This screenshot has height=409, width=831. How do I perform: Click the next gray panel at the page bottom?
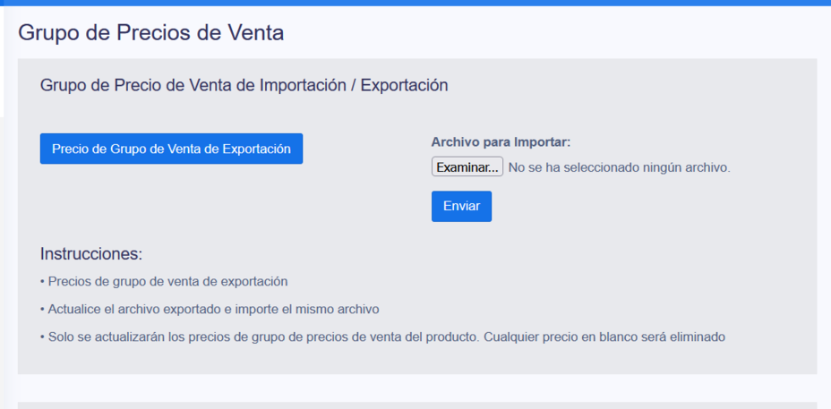pos(417,405)
